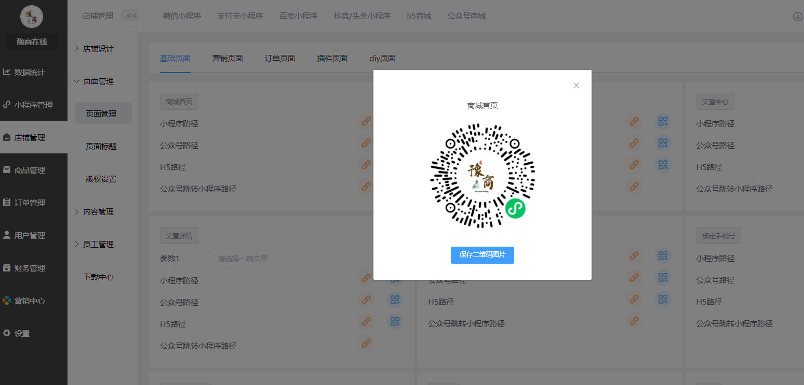
Task: Open 营销中心 in the sidebar
Action: (30, 301)
